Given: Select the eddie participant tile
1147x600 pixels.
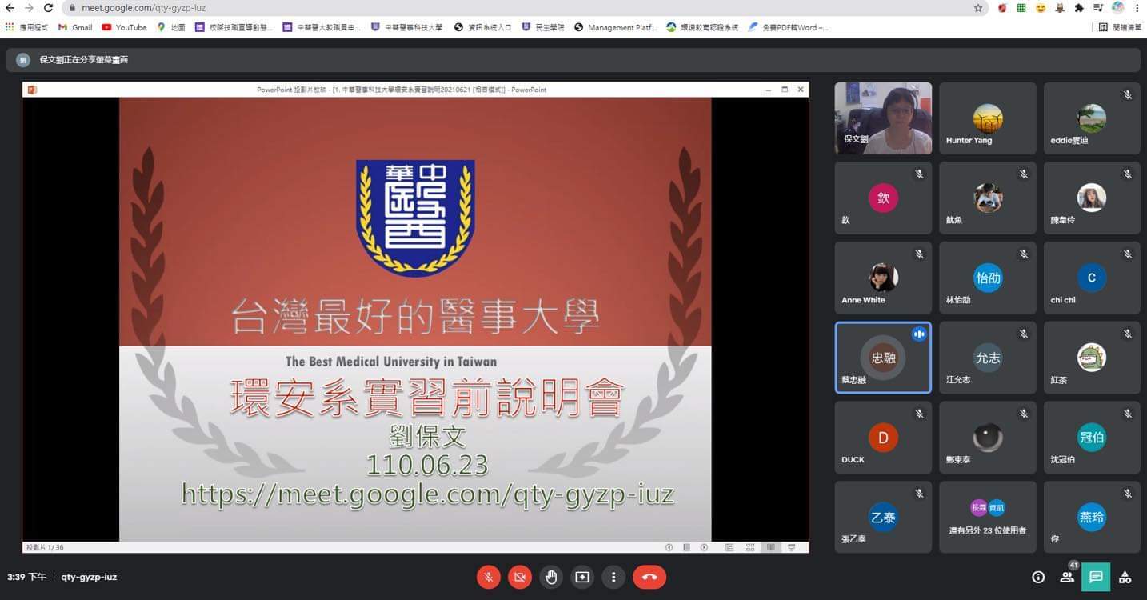Looking at the screenshot, I should coord(1092,118).
